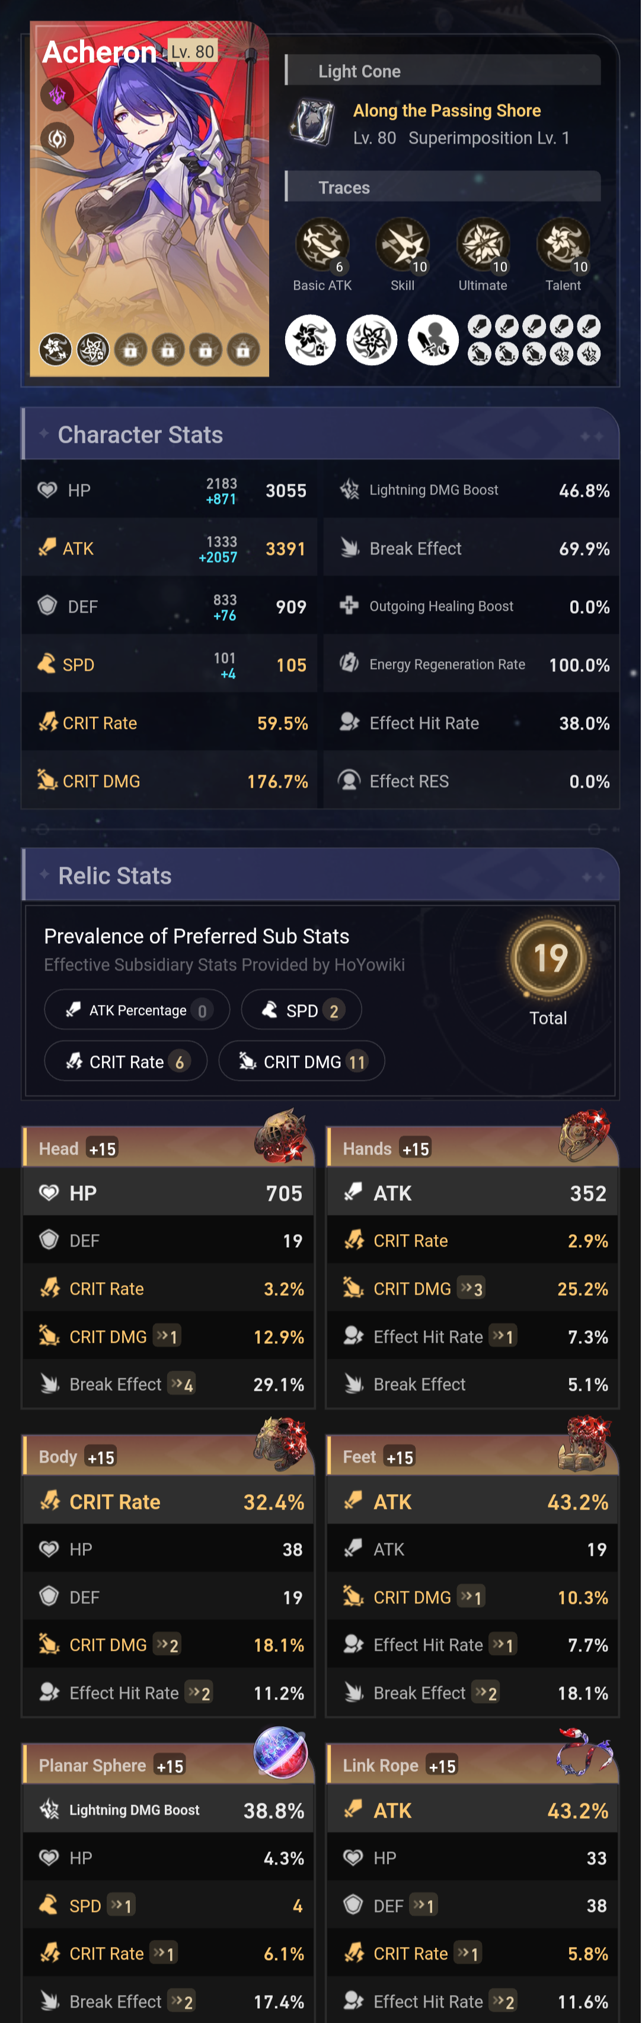Click the SPD 2 filter button
Image resolution: width=642 pixels, height=2023 pixels.
coord(301,1009)
